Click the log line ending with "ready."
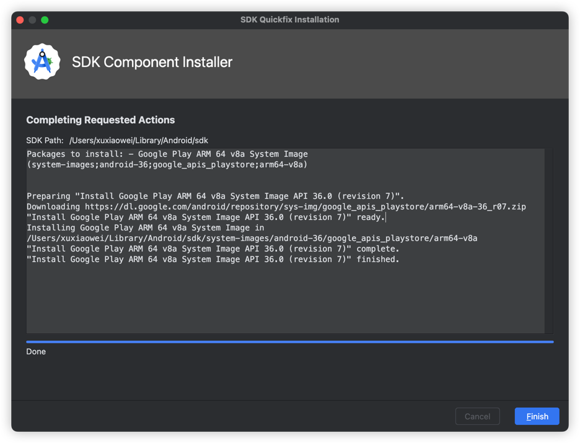Image resolution: width=580 pixels, height=443 pixels. [206, 217]
